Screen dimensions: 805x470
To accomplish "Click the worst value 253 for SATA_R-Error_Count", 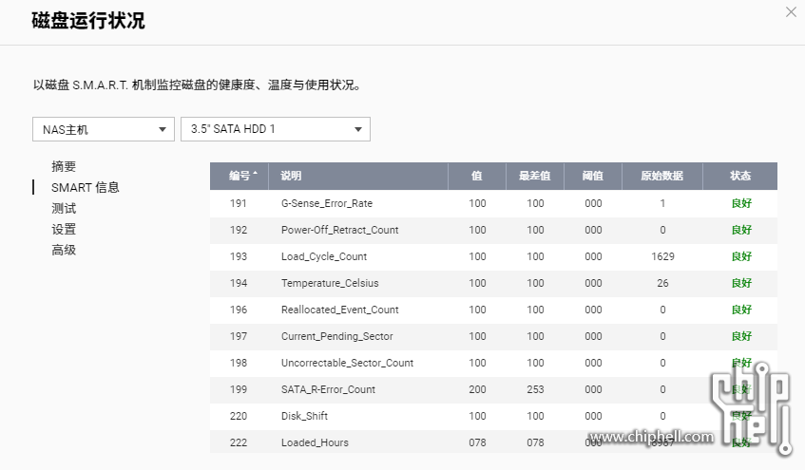I will point(535,389).
